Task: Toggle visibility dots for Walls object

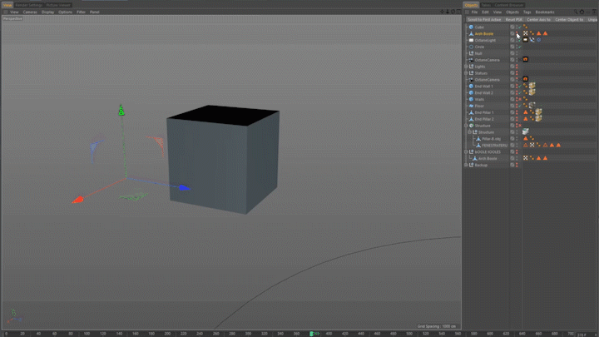Action: pos(517,99)
